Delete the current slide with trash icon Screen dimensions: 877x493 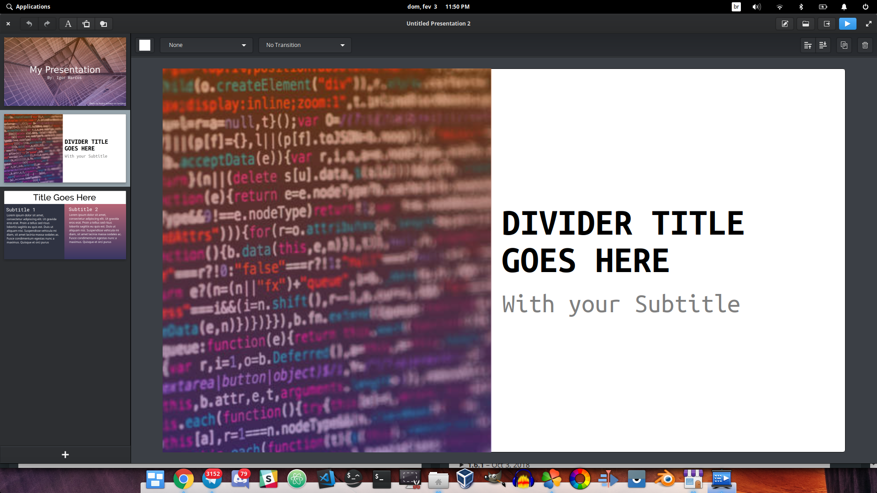click(865, 45)
